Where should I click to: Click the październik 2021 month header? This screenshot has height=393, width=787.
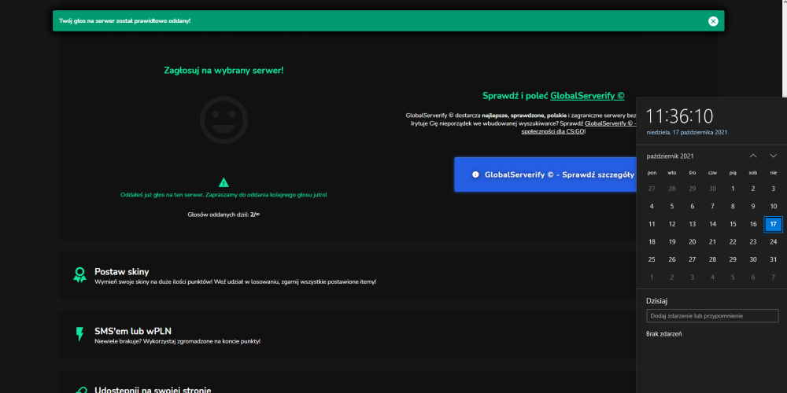pyautogui.click(x=670, y=156)
